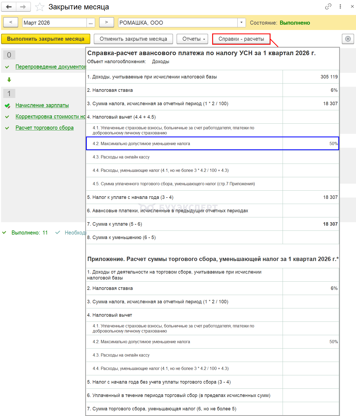Open the three-dot more options menu
Screen dimensions: 356x416
(340, 7)
